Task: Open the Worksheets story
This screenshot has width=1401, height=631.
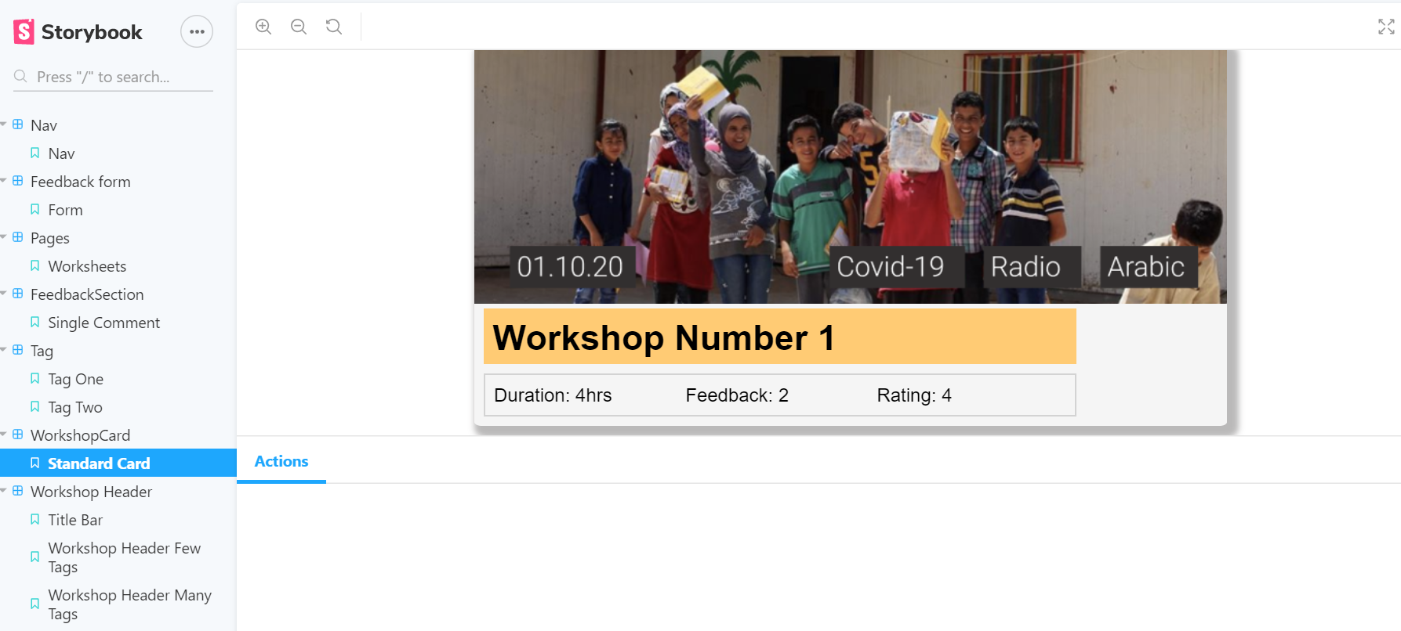Action: pos(118,266)
